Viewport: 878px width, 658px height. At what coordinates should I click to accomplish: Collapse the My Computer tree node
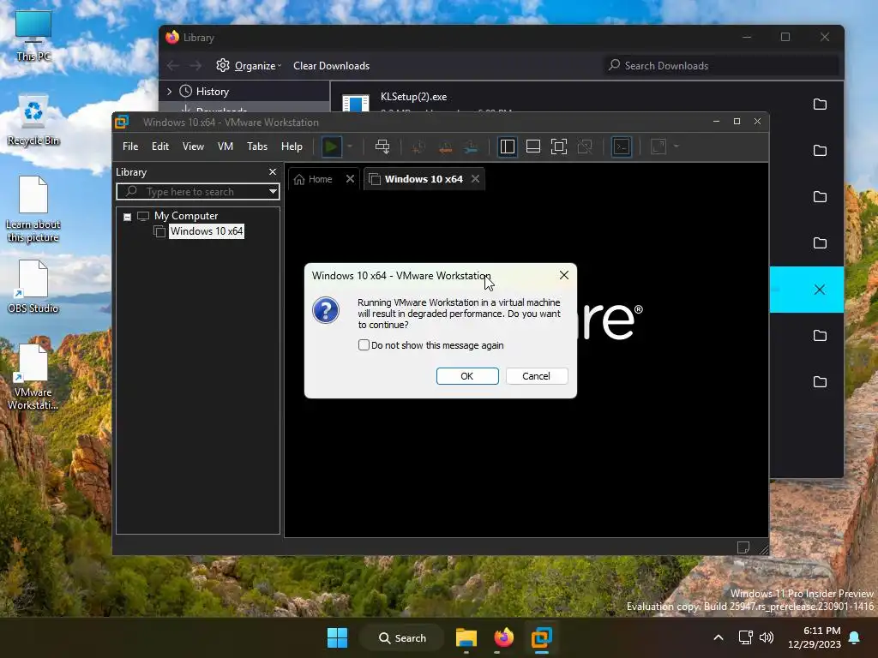(127, 217)
